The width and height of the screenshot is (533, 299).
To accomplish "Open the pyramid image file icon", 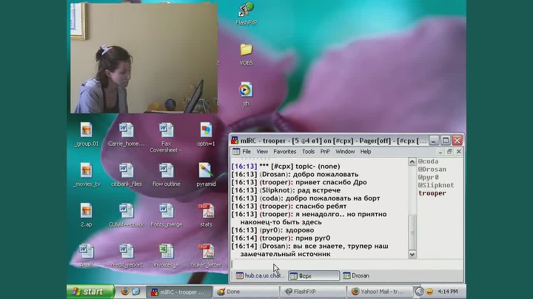I will (x=206, y=171).
